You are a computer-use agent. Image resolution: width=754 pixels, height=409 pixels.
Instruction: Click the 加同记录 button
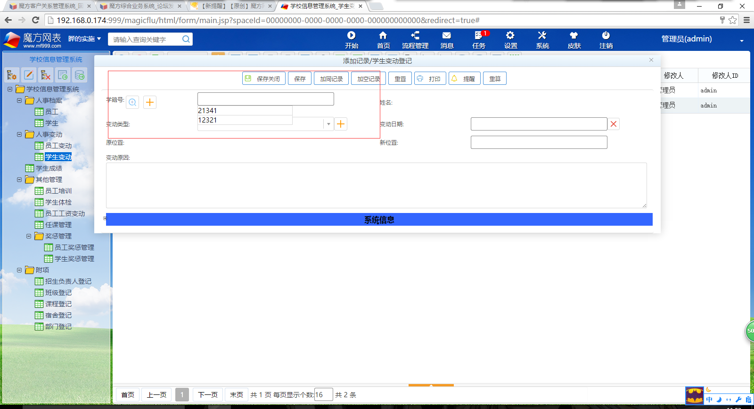coord(331,79)
